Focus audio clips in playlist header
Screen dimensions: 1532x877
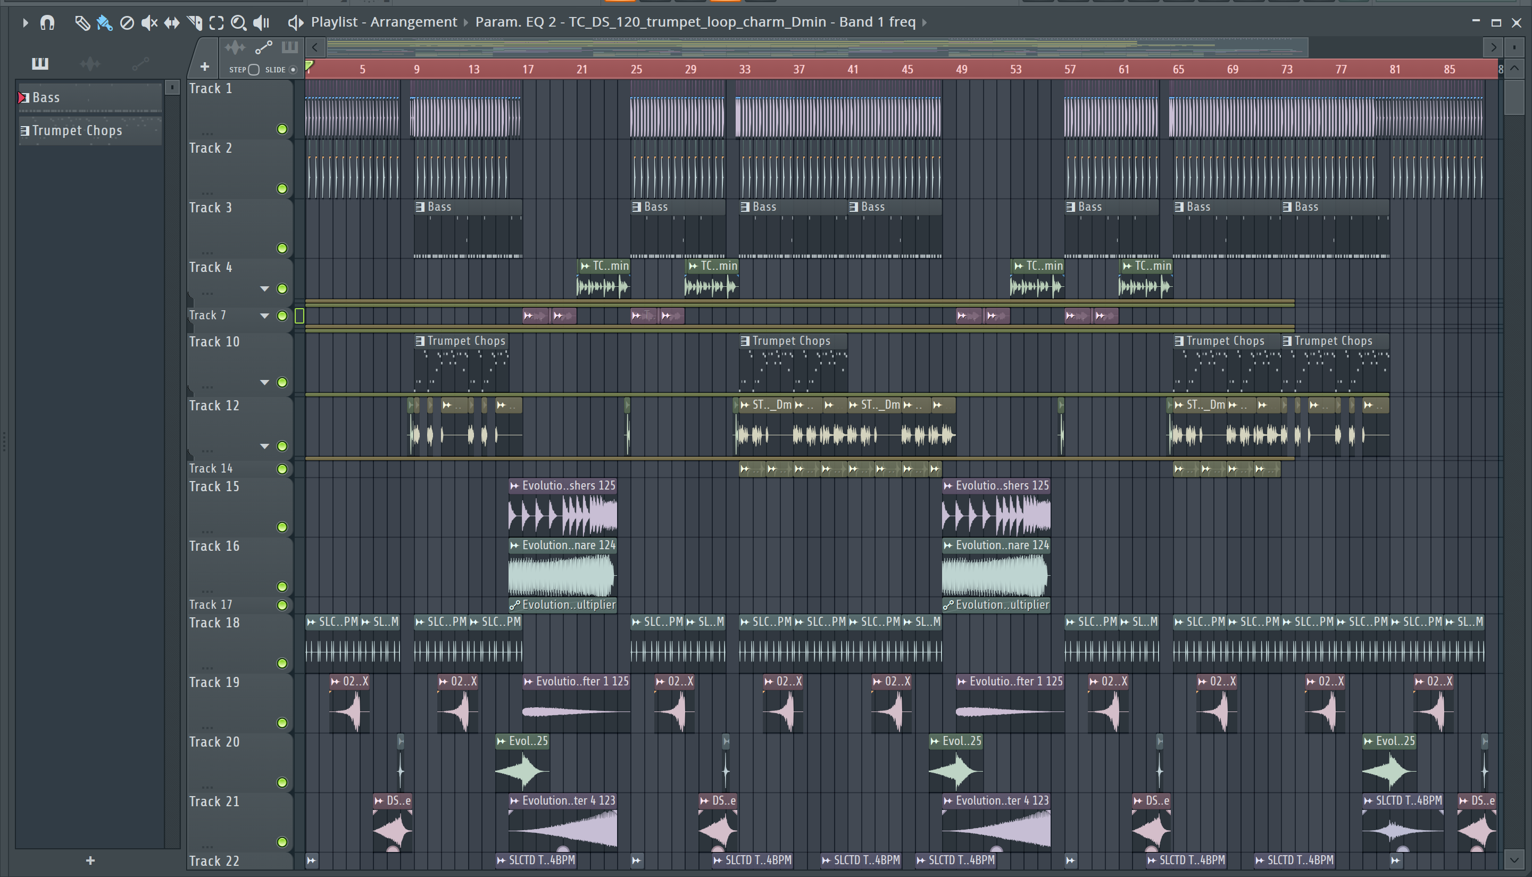[235, 47]
